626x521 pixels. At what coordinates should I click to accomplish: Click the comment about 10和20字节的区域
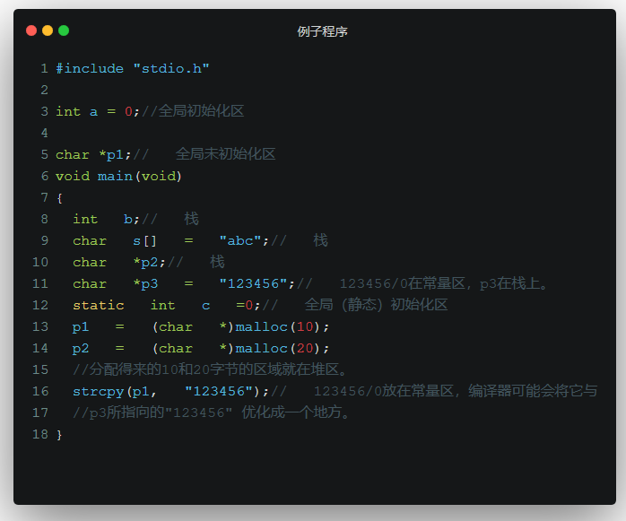tap(210, 369)
